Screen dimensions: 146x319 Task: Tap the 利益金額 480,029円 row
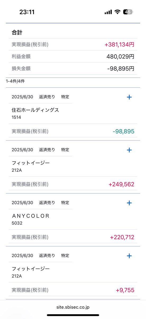pyautogui.click(x=73, y=57)
